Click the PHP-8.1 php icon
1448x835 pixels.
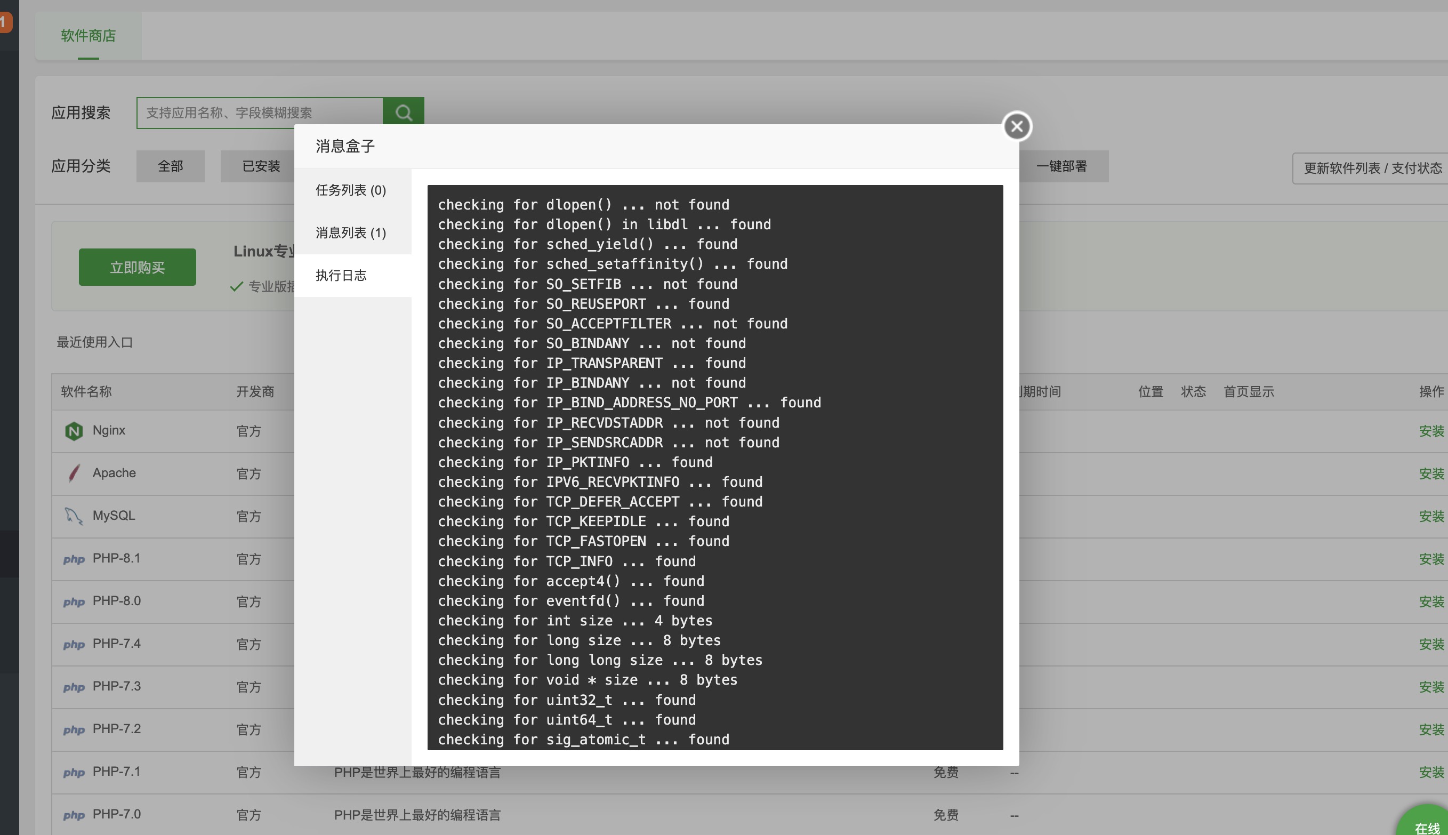[74, 559]
